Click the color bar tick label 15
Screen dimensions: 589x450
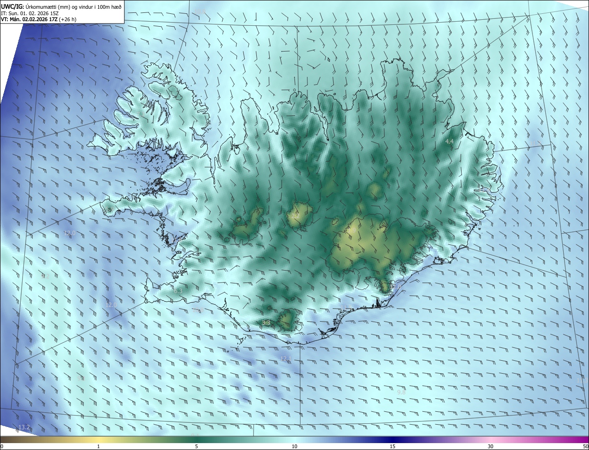393,447
